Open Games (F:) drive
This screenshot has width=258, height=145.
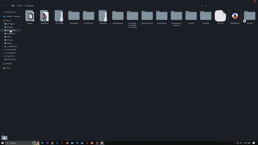(11, 56)
